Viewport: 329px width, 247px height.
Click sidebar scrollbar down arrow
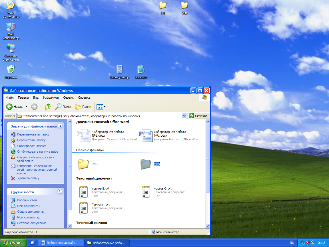coord(70,226)
